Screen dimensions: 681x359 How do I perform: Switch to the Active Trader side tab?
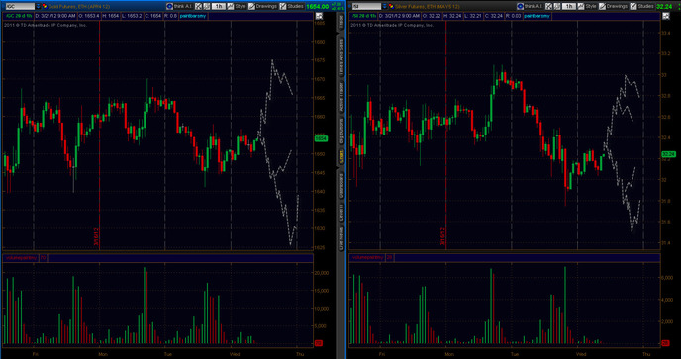341,97
